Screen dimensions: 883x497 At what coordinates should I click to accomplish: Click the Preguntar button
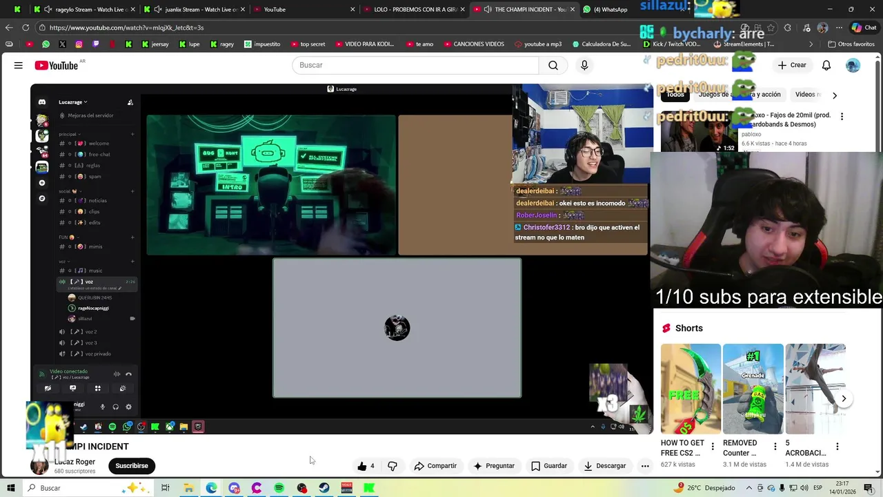point(493,466)
